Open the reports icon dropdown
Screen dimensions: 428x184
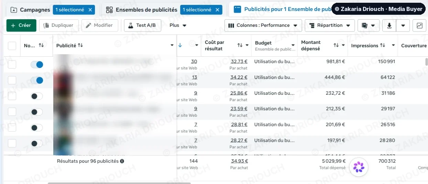coord(369,25)
